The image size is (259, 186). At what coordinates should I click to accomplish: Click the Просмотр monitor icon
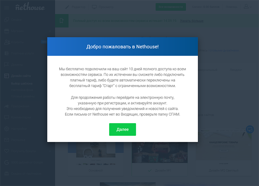(94, 7)
